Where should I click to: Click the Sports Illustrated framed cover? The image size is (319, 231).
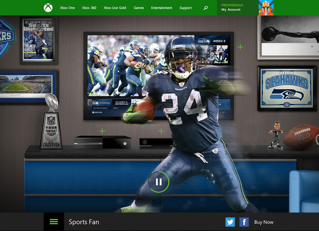click(39, 40)
